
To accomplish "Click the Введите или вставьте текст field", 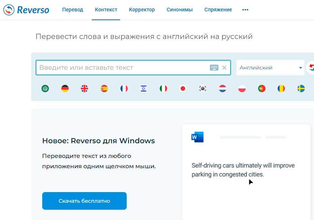I will tap(123, 68).
